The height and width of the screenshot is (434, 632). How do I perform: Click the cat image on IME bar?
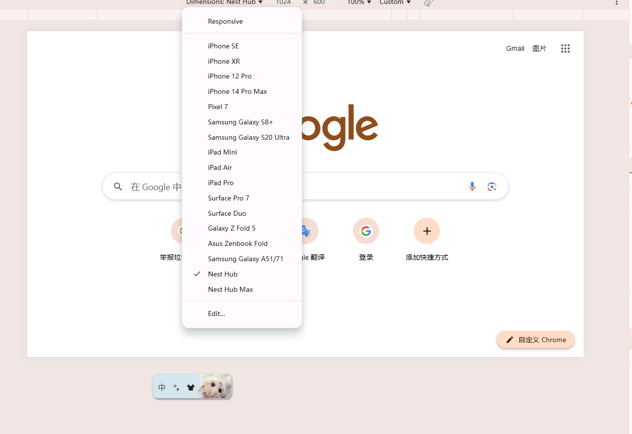pos(215,386)
